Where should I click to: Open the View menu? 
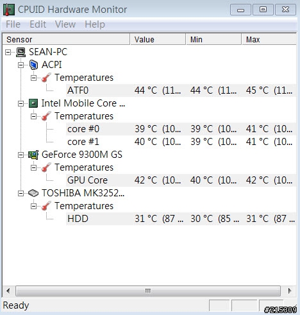[65, 24]
